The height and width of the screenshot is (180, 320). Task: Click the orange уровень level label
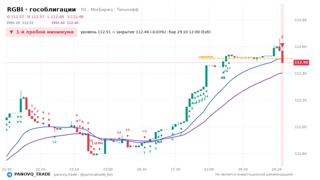click(206, 56)
